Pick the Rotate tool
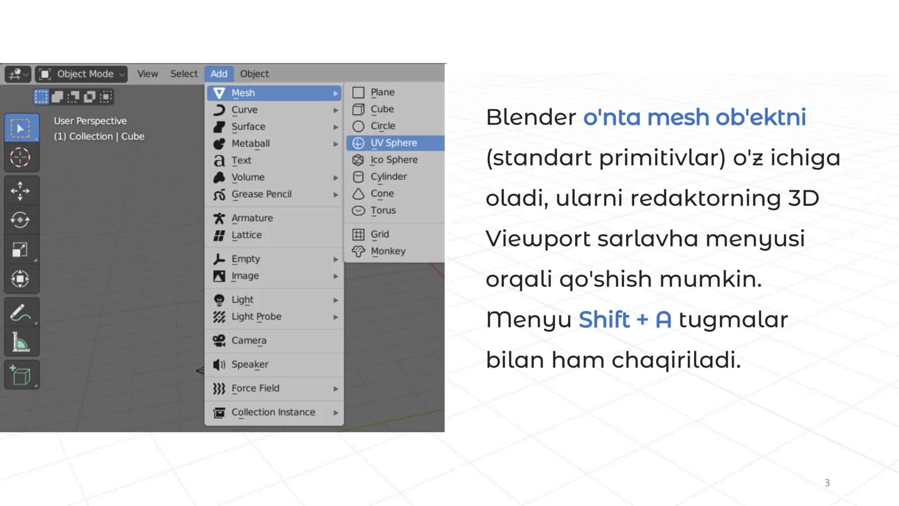This screenshot has height=506, width=899. pos(21,220)
